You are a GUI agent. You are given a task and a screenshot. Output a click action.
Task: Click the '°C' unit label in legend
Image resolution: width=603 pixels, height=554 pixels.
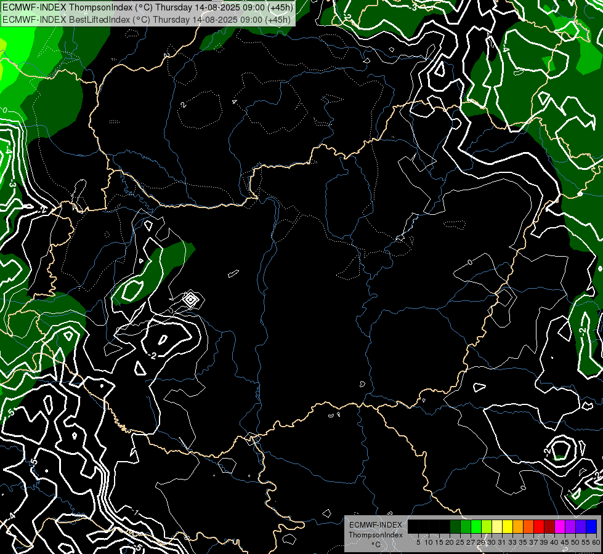coord(376,545)
